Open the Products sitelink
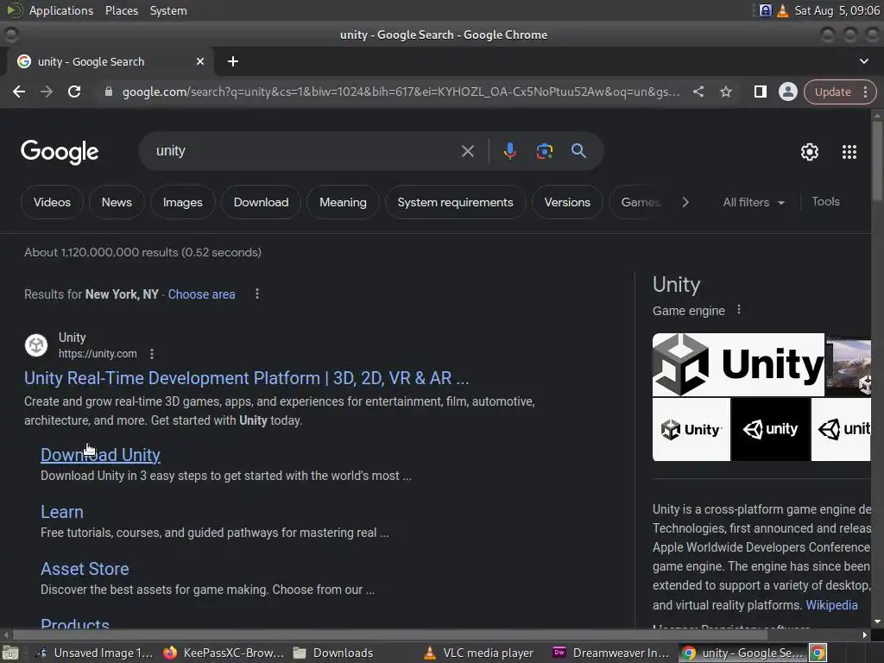This screenshot has height=663, width=884. [x=75, y=623]
